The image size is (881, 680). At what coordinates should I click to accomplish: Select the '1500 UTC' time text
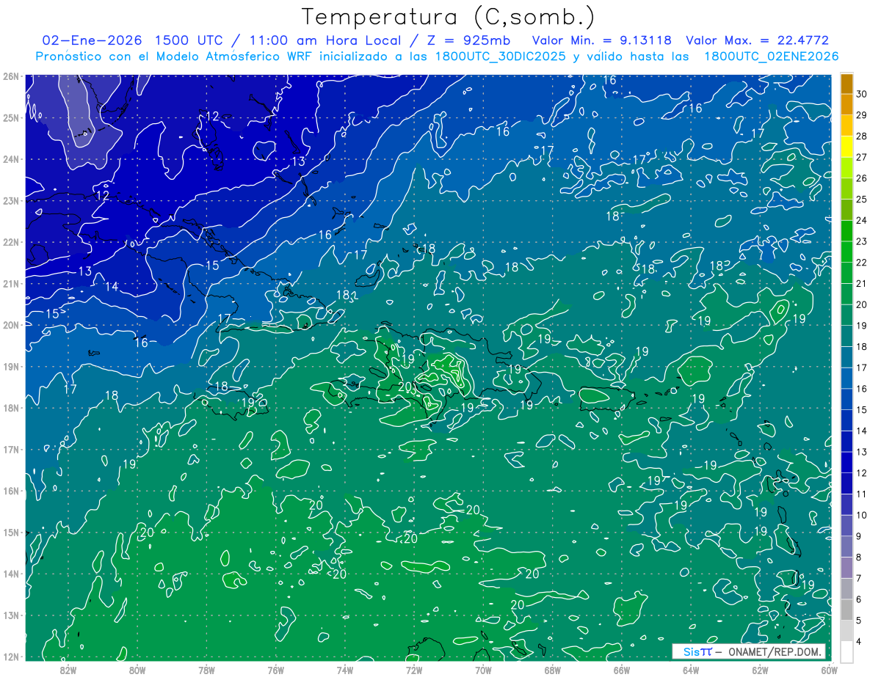tap(191, 40)
